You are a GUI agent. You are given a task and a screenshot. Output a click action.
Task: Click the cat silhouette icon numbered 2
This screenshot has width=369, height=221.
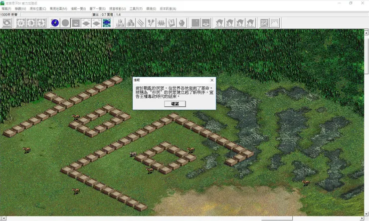[230, 23]
